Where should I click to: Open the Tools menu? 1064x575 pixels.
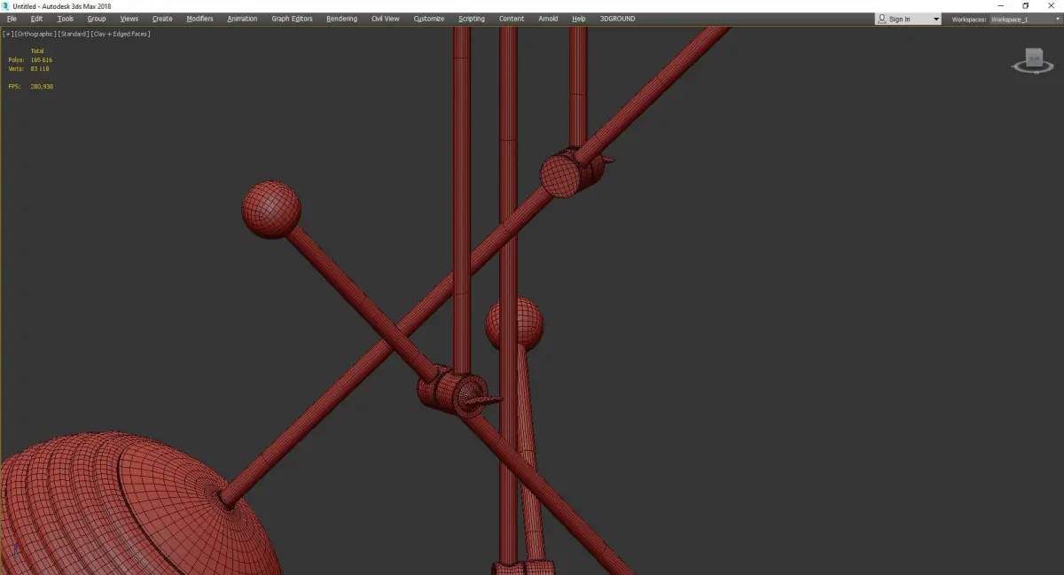coord(66,19)
